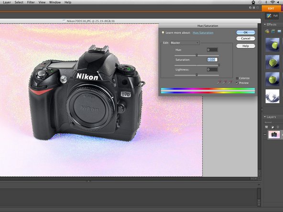Click the Lightness slider handle
The height and width of the screenshot is (212, 283).
[x=197, y=75]
